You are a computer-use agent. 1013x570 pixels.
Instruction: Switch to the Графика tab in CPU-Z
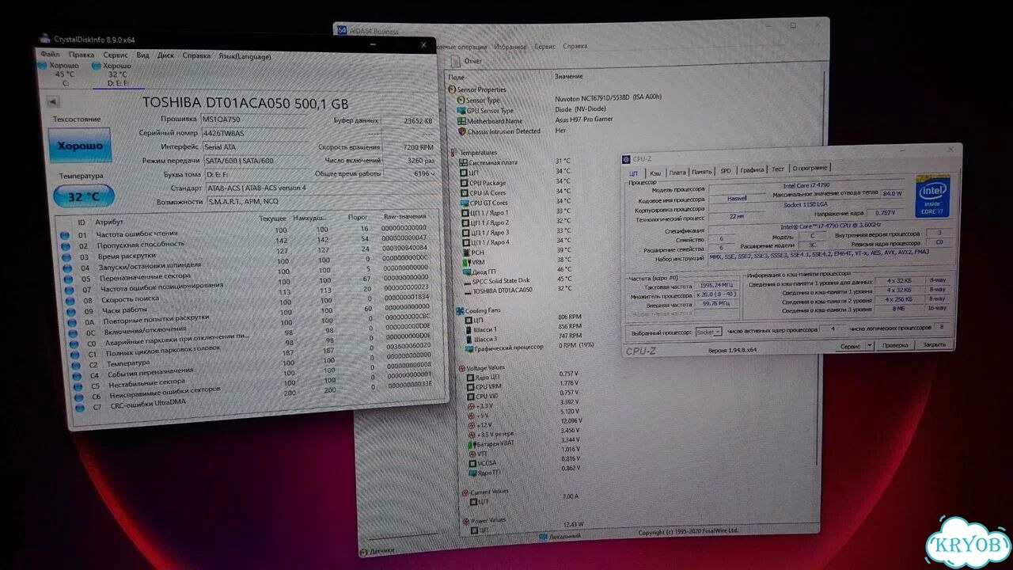click(753, 170)
